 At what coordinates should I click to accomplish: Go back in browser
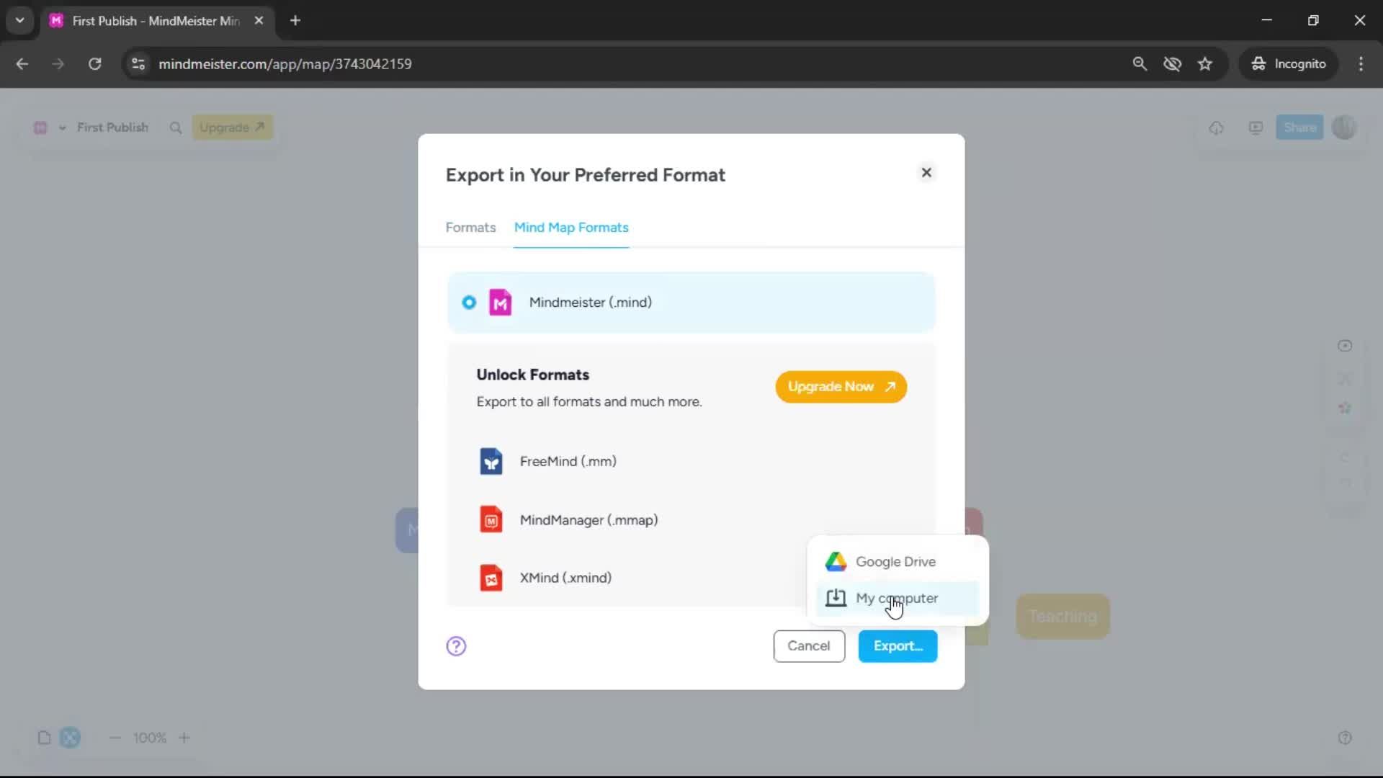pyautogui.click(x=22, y=64)
